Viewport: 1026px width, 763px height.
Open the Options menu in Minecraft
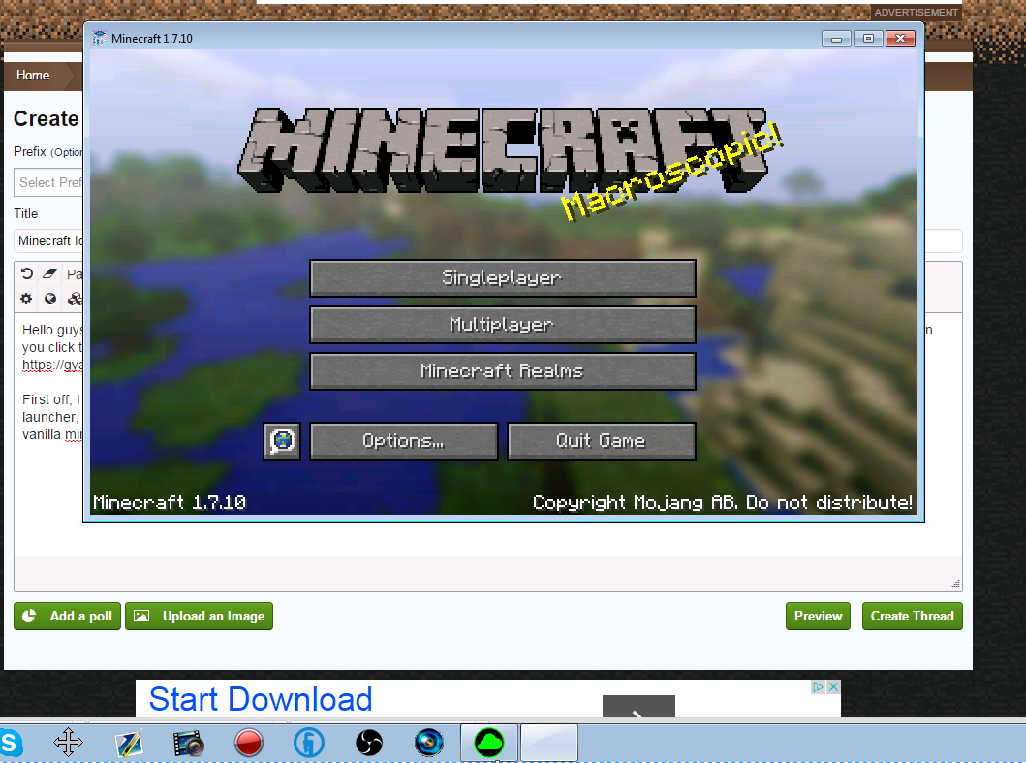pyautogui.click(x=404, y=441)
